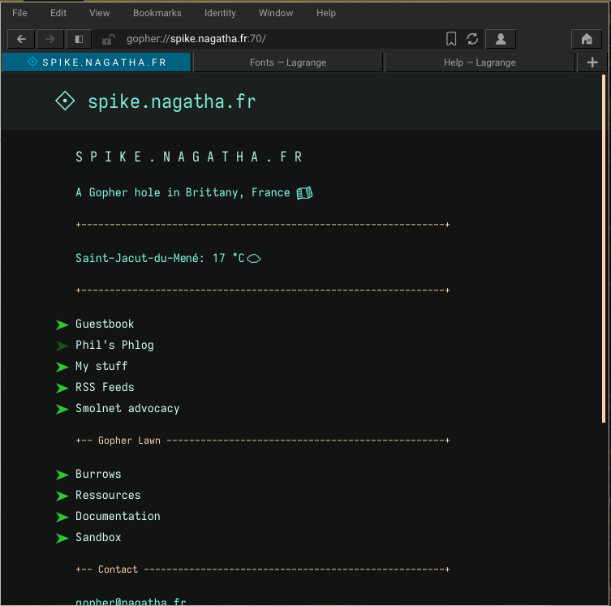
Task: Switch to the Help — Lagrange tab
Action: [480, 62]
